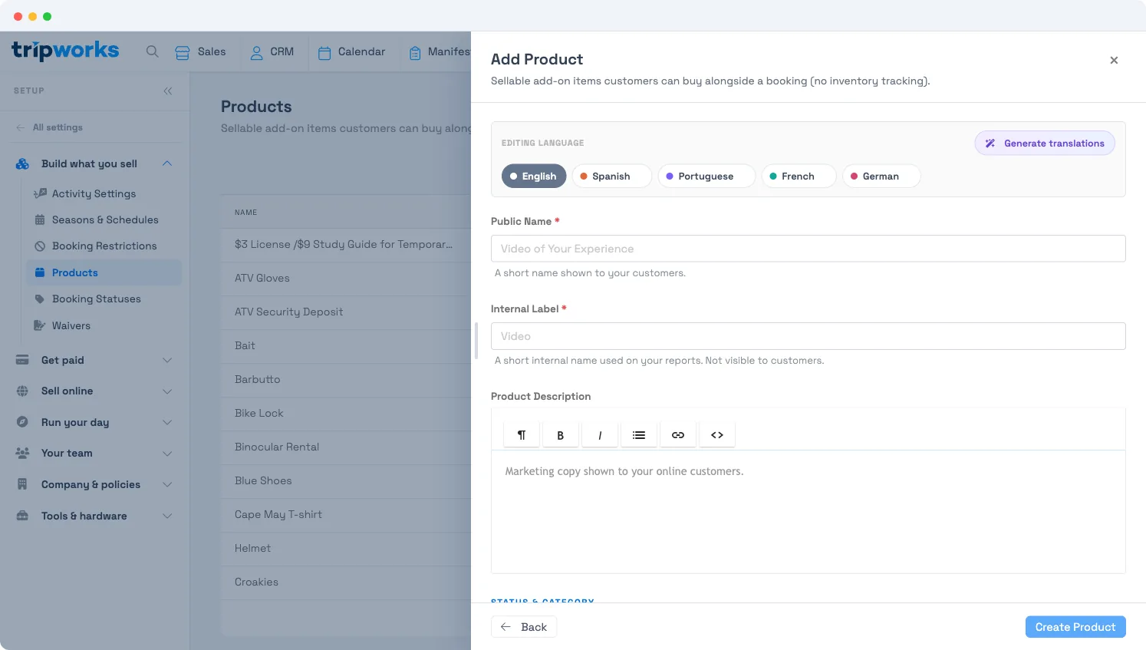Image resolution: width=1146 pixels, height=650 pixels.
Task: Open the CRM menu
Action: 272,51
